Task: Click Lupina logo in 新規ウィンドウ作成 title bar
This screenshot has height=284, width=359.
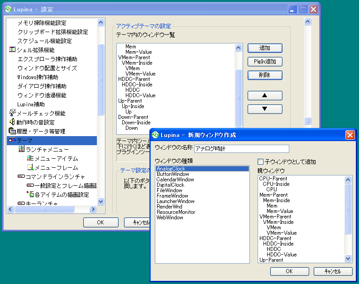Action: click(155, 135)
